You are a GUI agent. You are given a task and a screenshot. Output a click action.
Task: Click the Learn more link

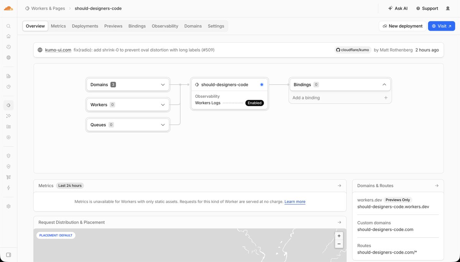pyautogui.click(x=295, y=202)
